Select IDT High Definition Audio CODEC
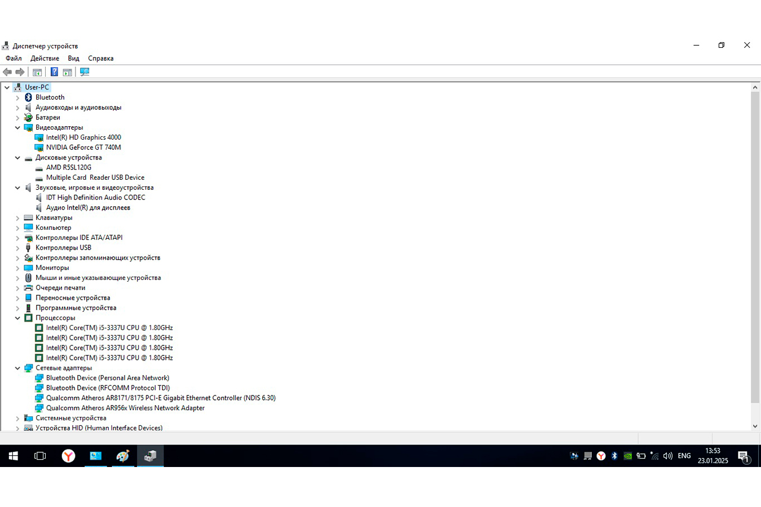Viewport: 761px width, 507px height. (x=96, y=198)
